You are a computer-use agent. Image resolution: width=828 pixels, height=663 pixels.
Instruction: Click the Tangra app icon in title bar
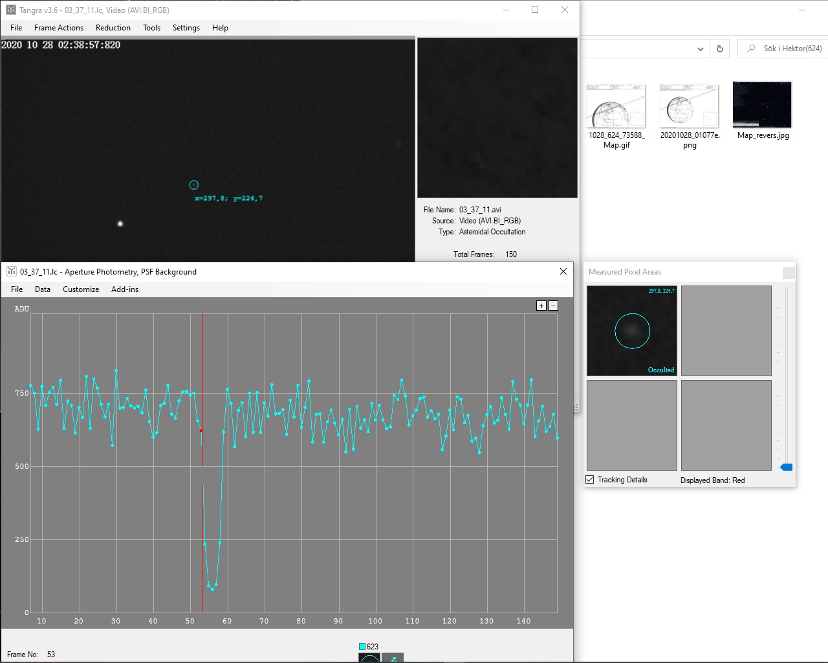(x=11, y=10)
